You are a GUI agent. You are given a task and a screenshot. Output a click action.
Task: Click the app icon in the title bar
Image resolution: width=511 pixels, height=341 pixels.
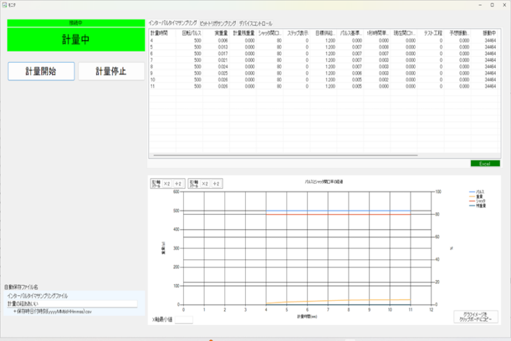[4, 5]
